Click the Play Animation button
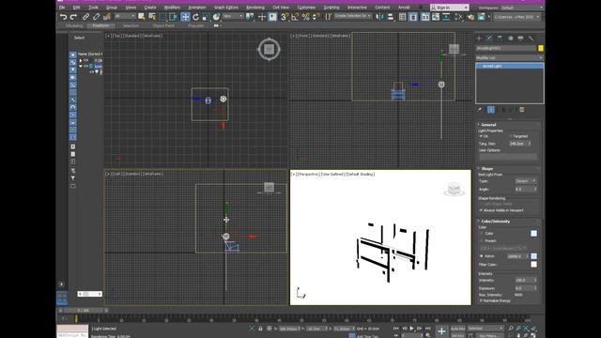The width and height of the screenshot is (601, 338). [x=412, y=329]
